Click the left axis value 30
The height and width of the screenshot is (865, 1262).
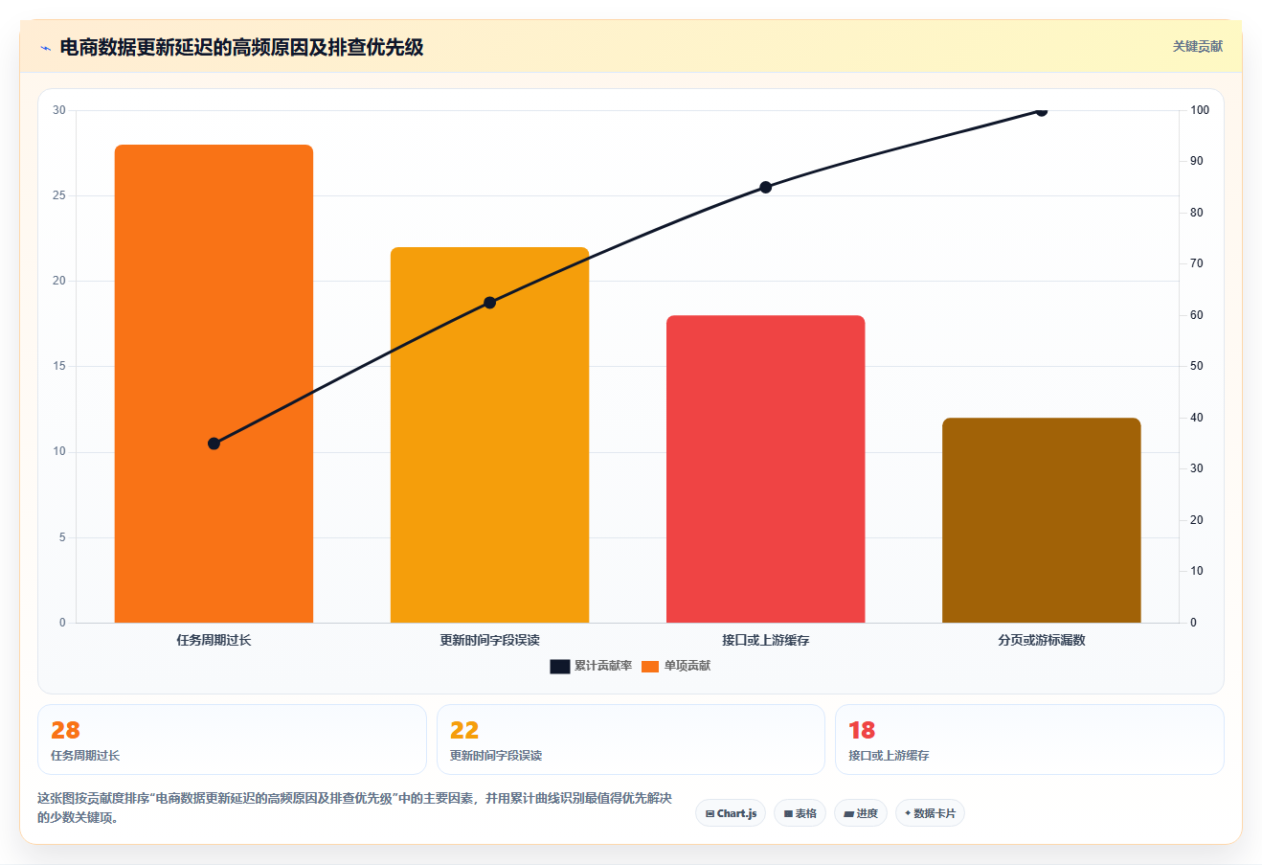coord(59,110)
